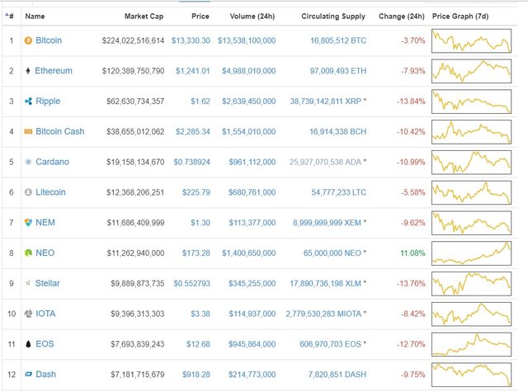Screen dimensions: 528x392
Task: Click Litecoin price $225.79
Action: coord(196,192)
